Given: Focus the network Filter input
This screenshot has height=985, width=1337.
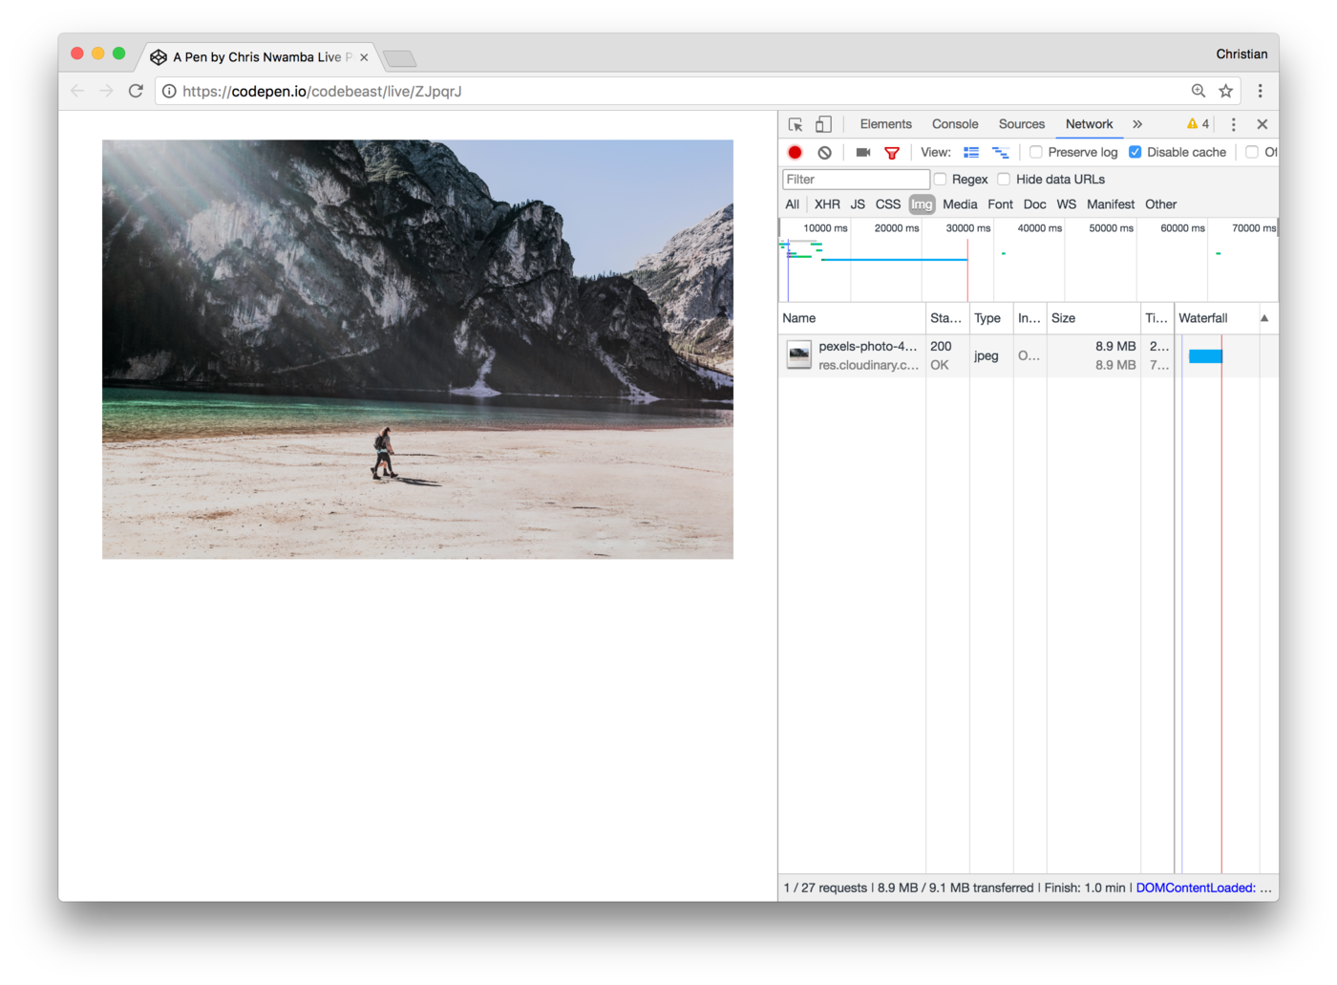Looking at the screenshot, I should 856,179.
